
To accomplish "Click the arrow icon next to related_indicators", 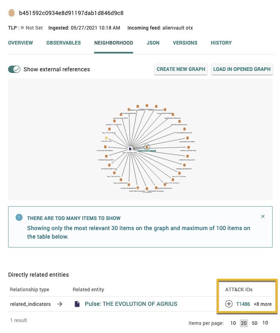I will (x=60, y=304).
